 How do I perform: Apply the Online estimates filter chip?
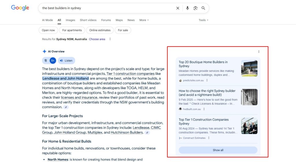point(100,30)
